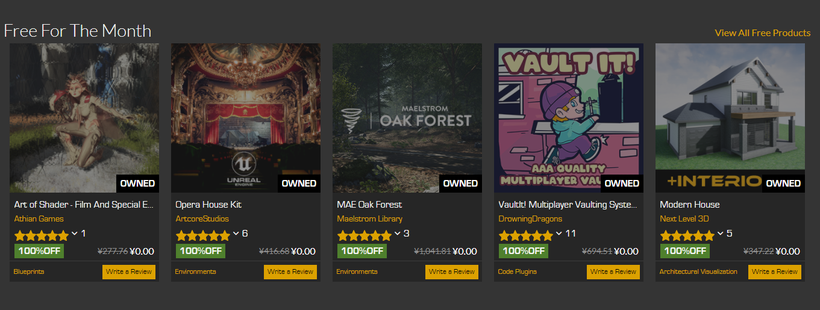The height and width of the screenshot is (310, 820).
Task: Expand rating chevron for Modern House
Action: click(721, 233)
